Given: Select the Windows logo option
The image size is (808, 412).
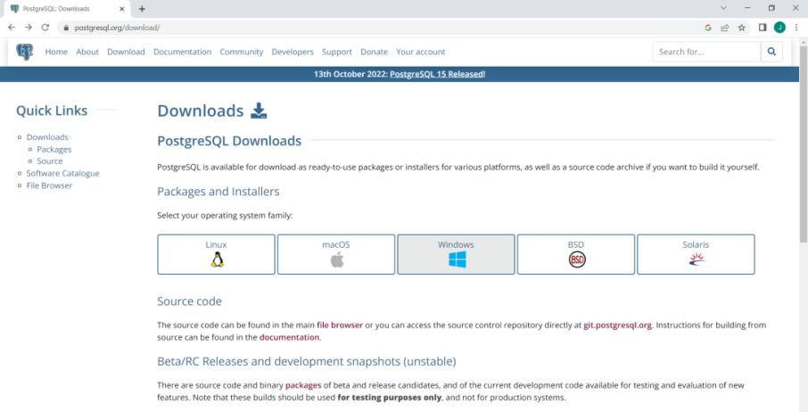Looking at the screenshot, I should coord(456,254).
